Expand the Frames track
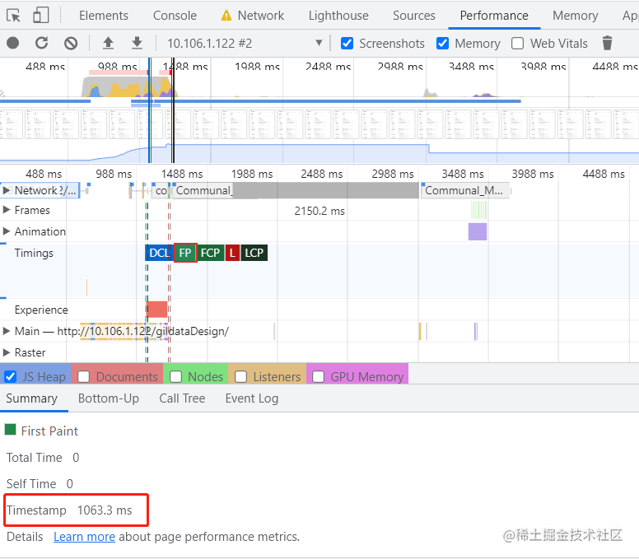639x559 pixels. [6, 210]
